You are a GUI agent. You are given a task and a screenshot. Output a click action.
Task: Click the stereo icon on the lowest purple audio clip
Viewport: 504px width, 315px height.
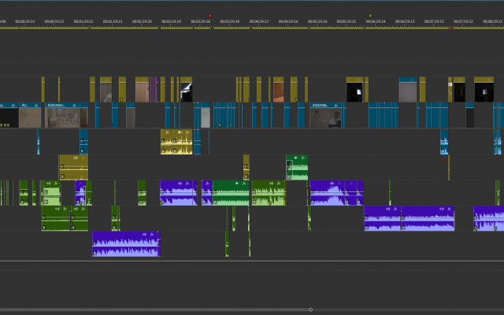coord(145,235)
